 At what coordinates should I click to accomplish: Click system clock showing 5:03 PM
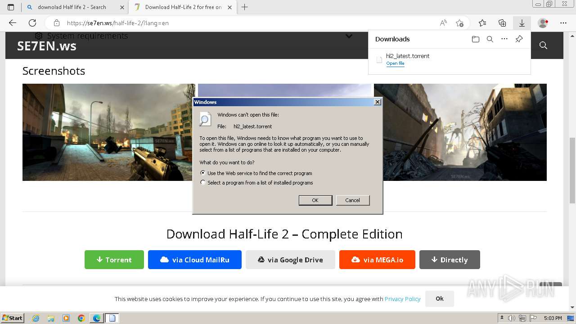553,318
